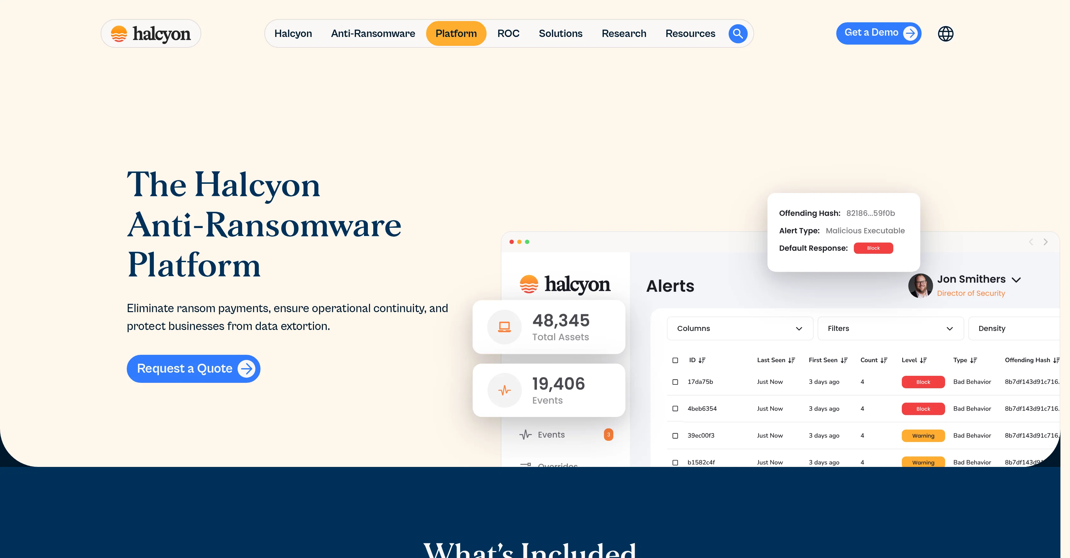
Task: Open the Solutions nav menu
Action: click(x=560, y=34)
